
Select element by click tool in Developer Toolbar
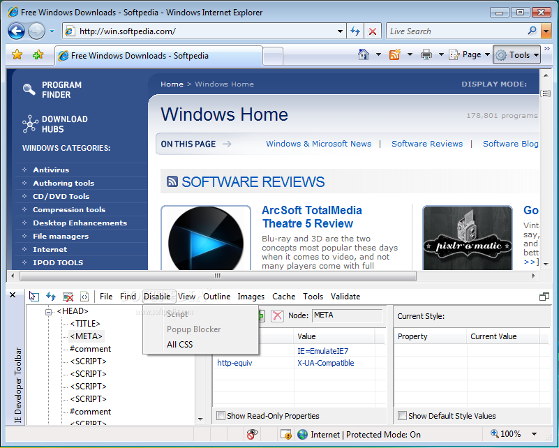[x=34, y=296]
